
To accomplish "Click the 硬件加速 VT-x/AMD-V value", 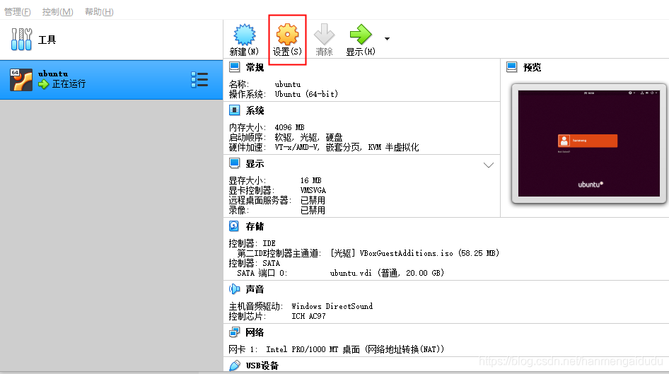I will [x=347, y=148].
